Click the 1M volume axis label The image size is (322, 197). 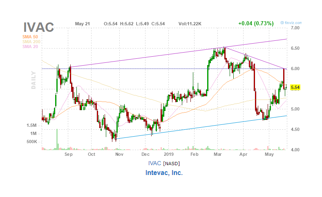pos(34,134)
